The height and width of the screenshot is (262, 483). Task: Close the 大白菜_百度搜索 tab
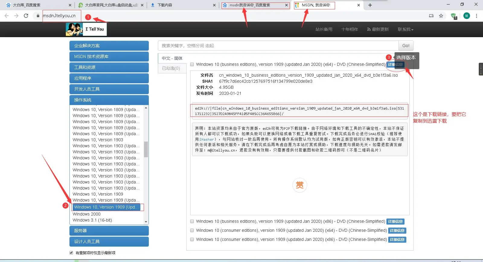pos(70,5)
